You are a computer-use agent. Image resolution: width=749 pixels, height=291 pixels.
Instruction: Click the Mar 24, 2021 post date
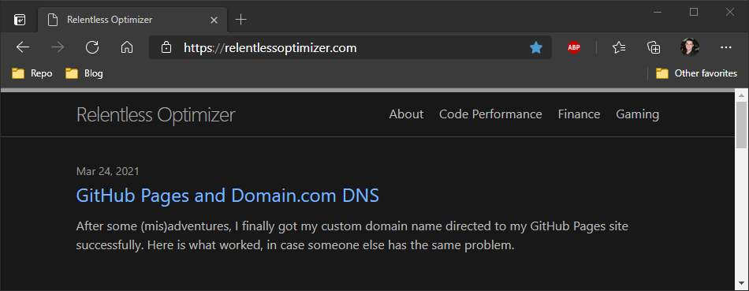pos(107,172)
